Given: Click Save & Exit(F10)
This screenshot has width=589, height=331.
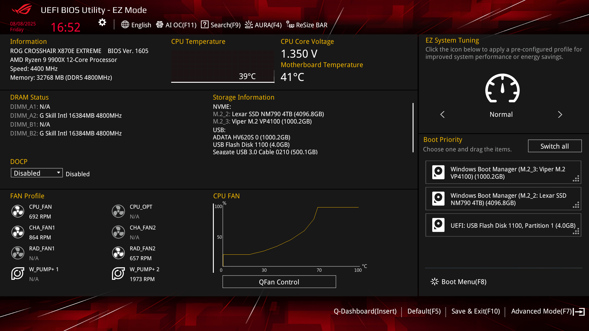Looking at the screenshot, I should pos(475,311).
